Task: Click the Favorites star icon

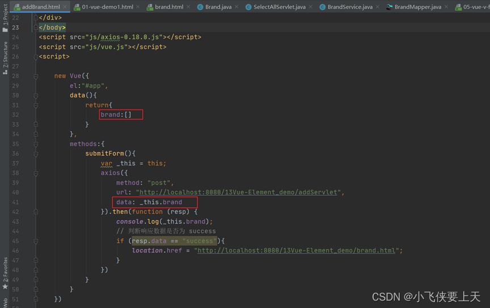Action: point(5,286)
